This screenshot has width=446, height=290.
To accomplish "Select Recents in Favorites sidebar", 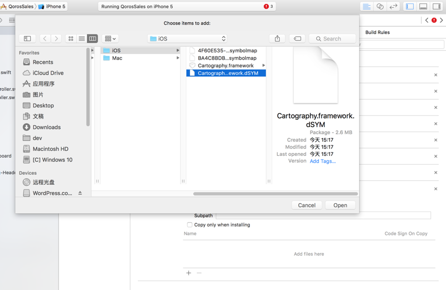I will pyautogui.click(x=43, y=62).
